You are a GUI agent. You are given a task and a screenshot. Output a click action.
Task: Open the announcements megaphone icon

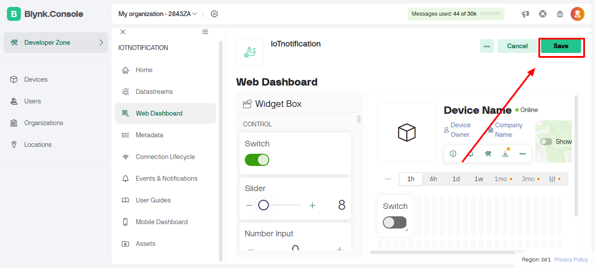[525, 14]
